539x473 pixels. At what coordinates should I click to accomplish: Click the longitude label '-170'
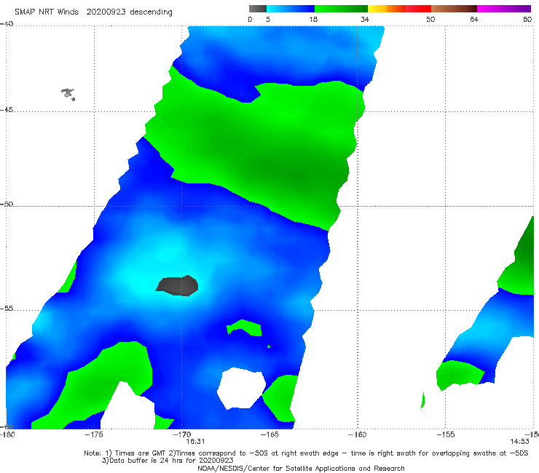point(181,434)
